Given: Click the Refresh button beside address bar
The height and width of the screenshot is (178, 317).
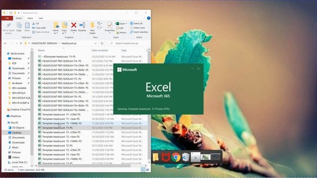Looking at the screenshot, I should (102, 44).
